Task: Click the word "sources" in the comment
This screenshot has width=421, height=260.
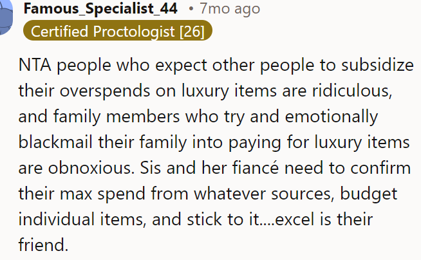Action: tap(303, 194)
